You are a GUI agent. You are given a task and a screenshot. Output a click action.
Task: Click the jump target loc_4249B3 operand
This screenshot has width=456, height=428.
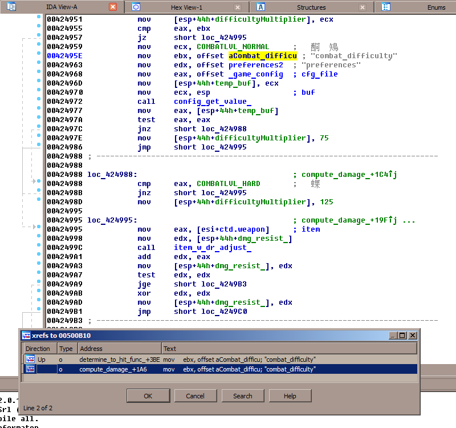224,284
